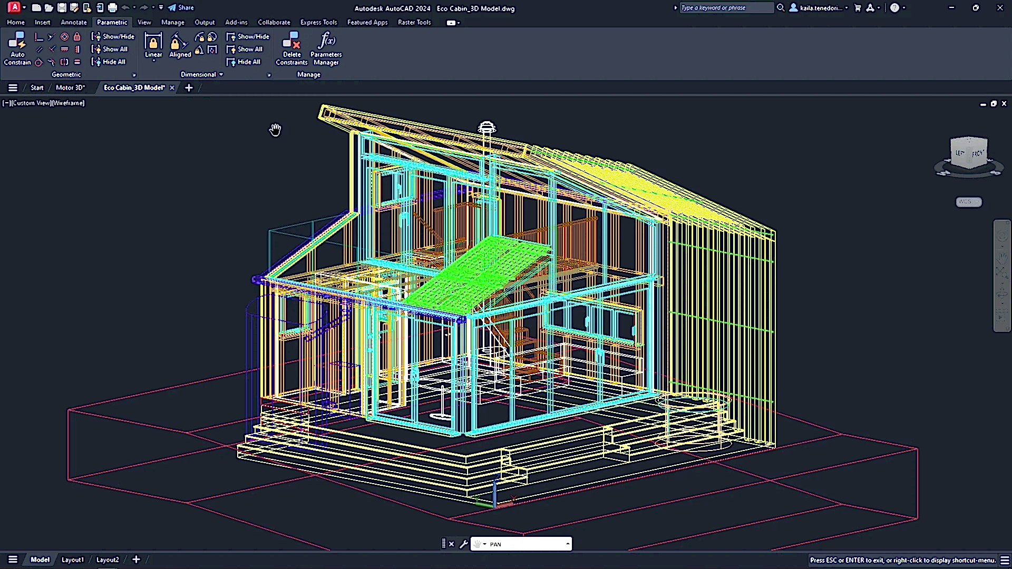This screenshot has width=1012, height=569.
Task: Open the Insert ribbon tab
Action: (x=42, y=22)
